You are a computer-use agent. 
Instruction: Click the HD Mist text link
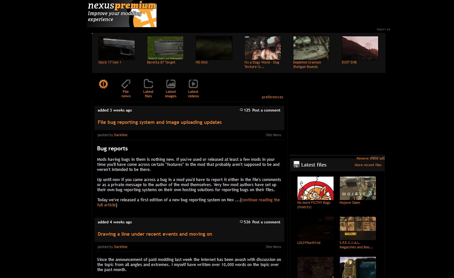202,62
